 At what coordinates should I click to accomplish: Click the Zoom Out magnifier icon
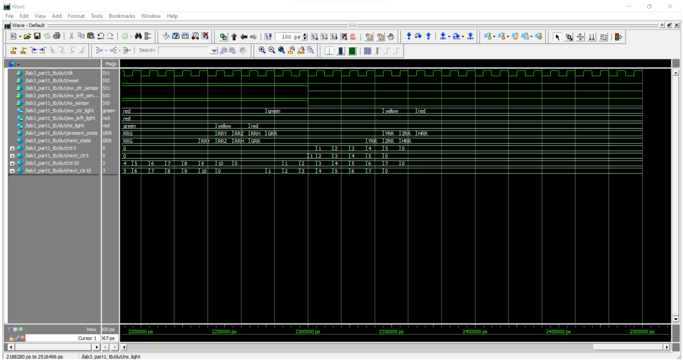click(x=272, y=50)
